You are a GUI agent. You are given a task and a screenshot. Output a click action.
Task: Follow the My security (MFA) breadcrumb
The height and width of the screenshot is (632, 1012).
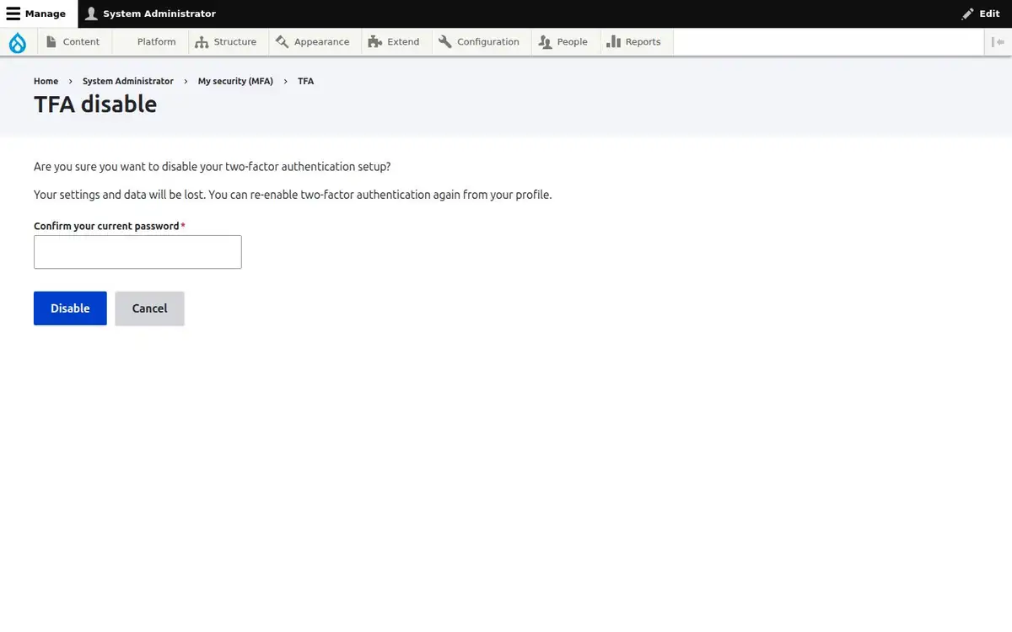tap(235, 81)
